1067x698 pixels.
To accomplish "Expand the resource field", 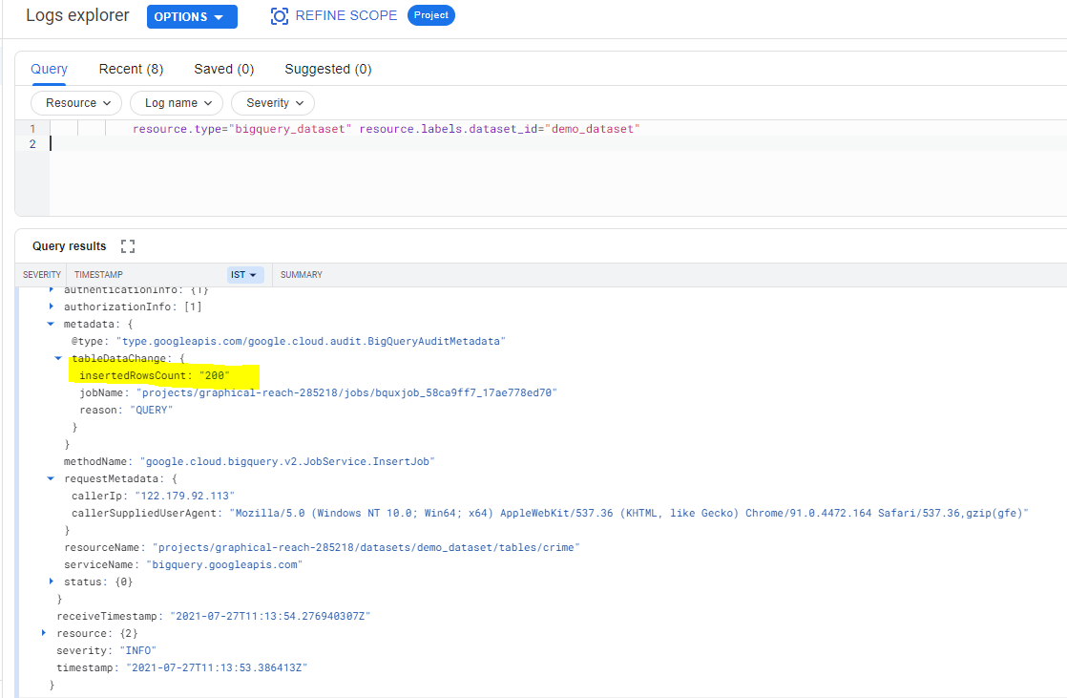I will coord(43,632).
